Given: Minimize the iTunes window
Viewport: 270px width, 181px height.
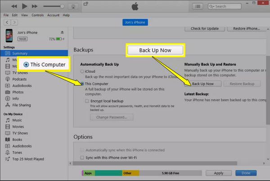Looking at the screenshot, I should coord(247,3).
